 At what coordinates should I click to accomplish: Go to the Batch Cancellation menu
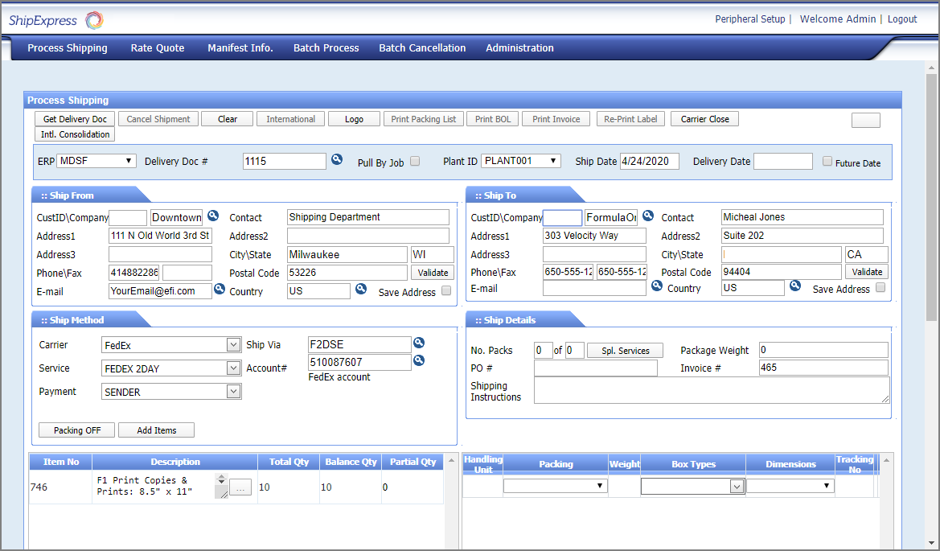tap(422, 48)
